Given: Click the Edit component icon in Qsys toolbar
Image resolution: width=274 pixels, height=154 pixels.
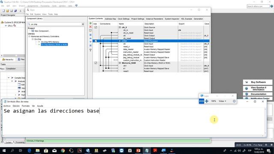Looking at the screenshot, I should click(x=90, y=30).
